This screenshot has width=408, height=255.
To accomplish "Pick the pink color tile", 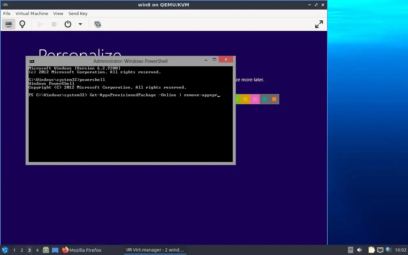I will pyautogui.click(x=255, y=99).
